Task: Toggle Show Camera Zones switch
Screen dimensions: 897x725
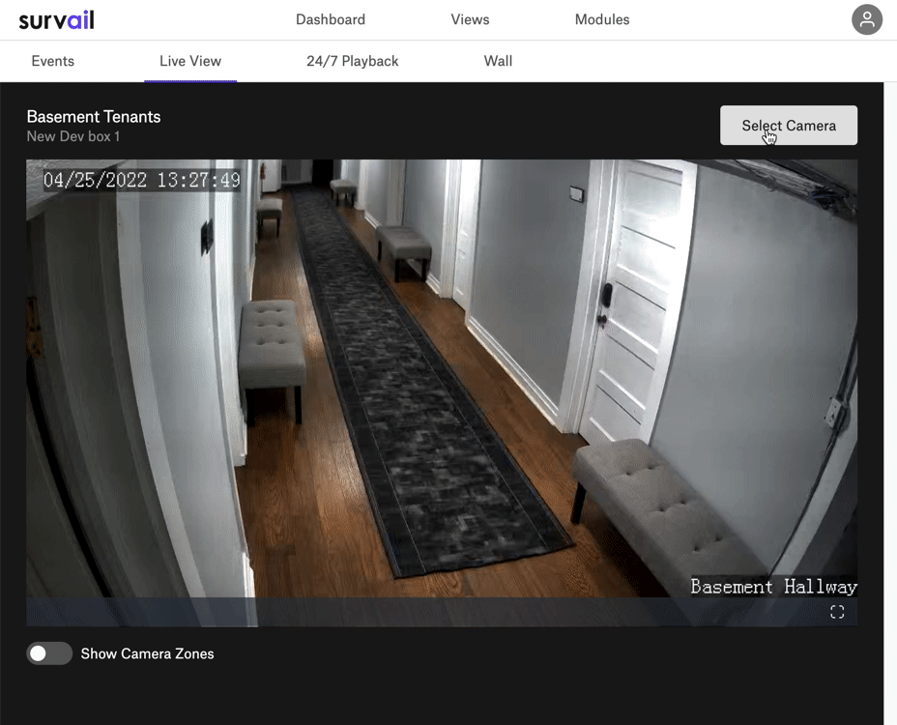Action: coord(49,653)
